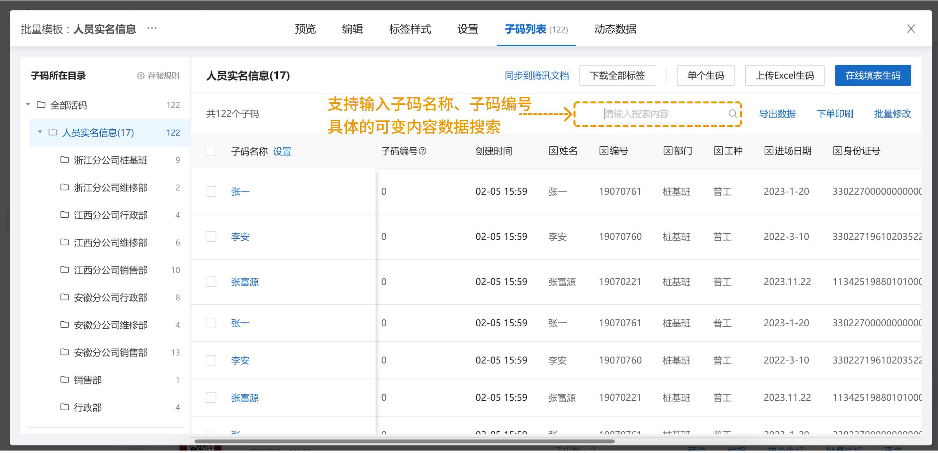
Task: Collapse the 全部活码 tree node arrow
Action: [x=28, y=105]
